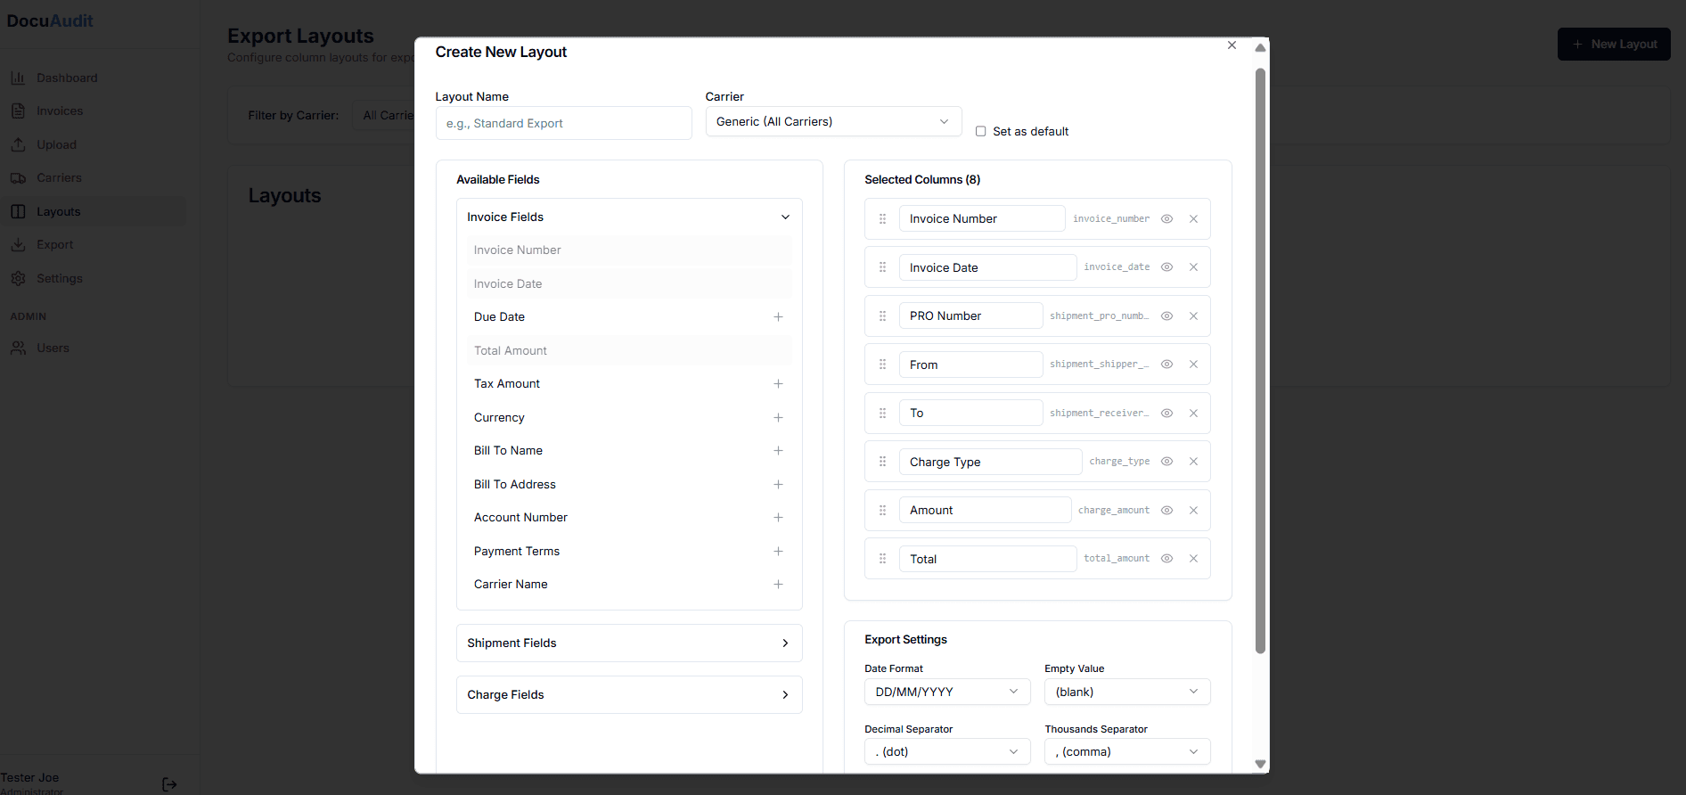Viewport: 1686px width, 795px height.
Task: Go to Dashboard in the sidebar
Action: [x=94, y=78]
